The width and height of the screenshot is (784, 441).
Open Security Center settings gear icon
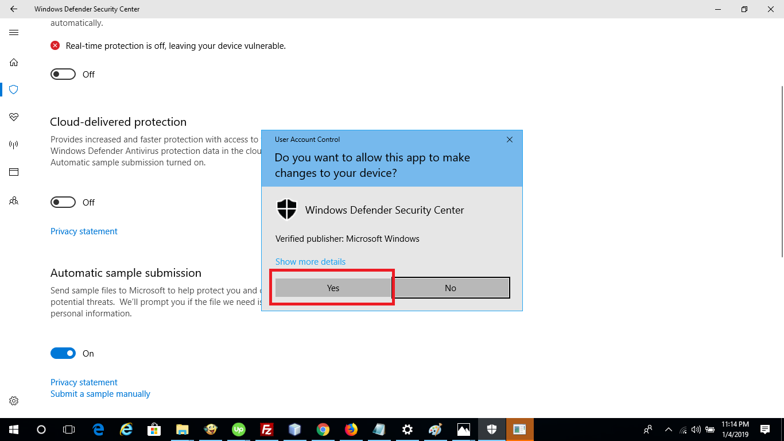[x=13, y=400]
